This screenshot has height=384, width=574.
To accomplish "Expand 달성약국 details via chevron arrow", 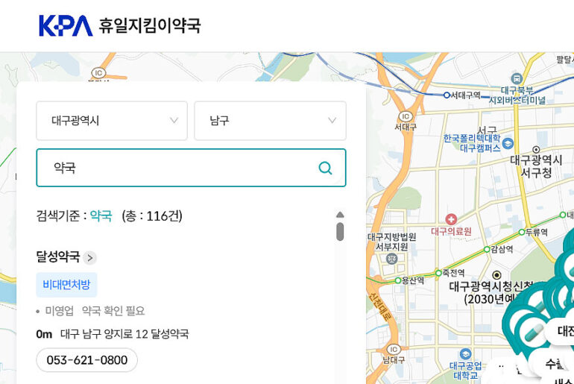I will 90,258.
